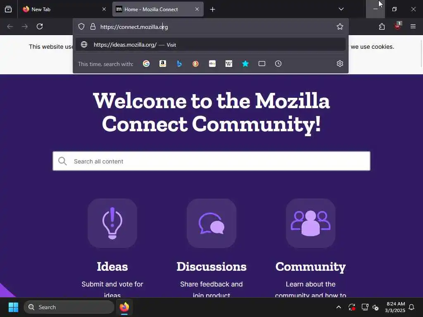This screenshot has width=423, height=317.
Task: View site security padlock info
Action: coord(93,26)
